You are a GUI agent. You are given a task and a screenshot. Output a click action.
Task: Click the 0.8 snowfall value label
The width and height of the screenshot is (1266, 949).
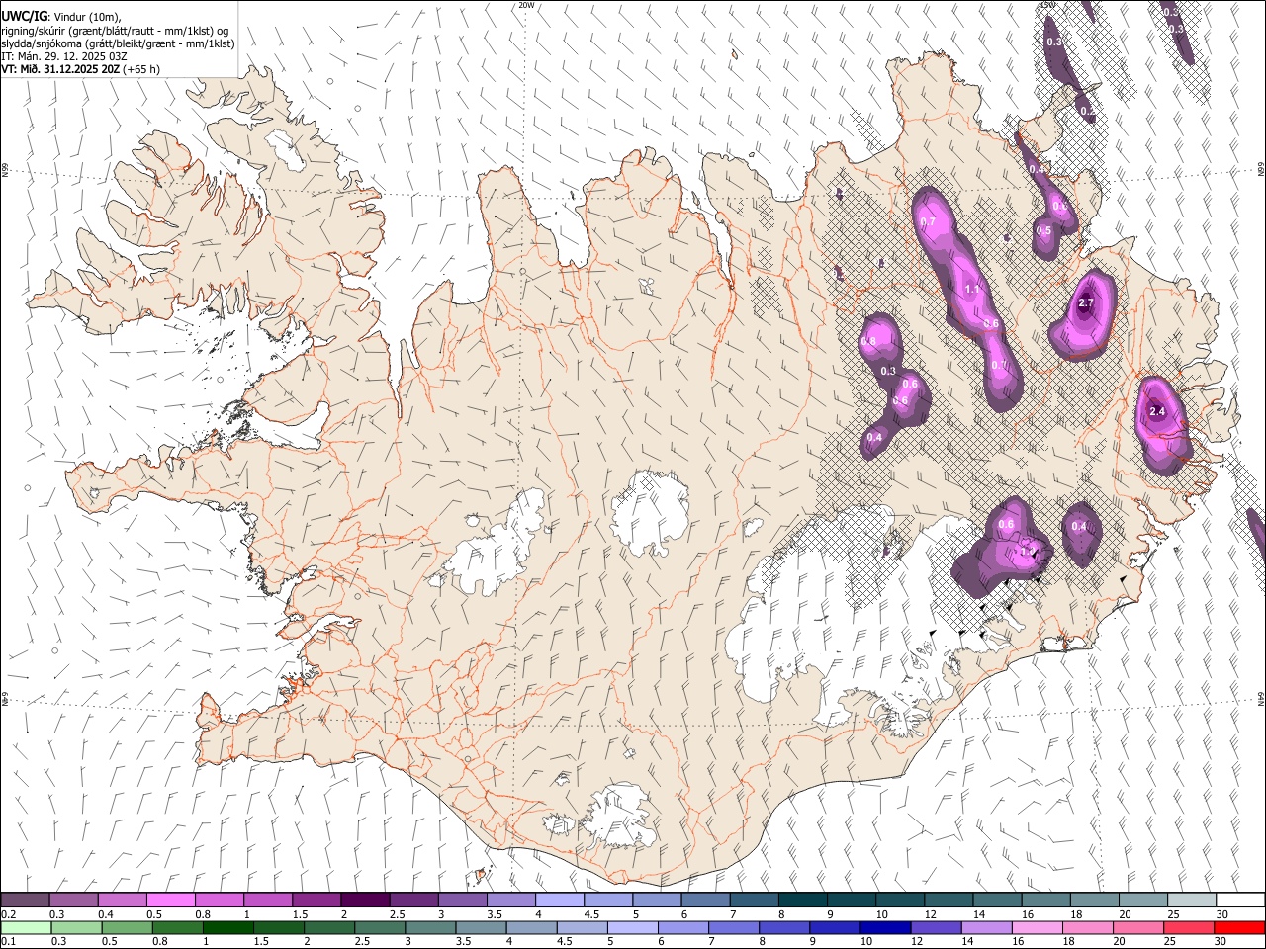pos(869,341)
